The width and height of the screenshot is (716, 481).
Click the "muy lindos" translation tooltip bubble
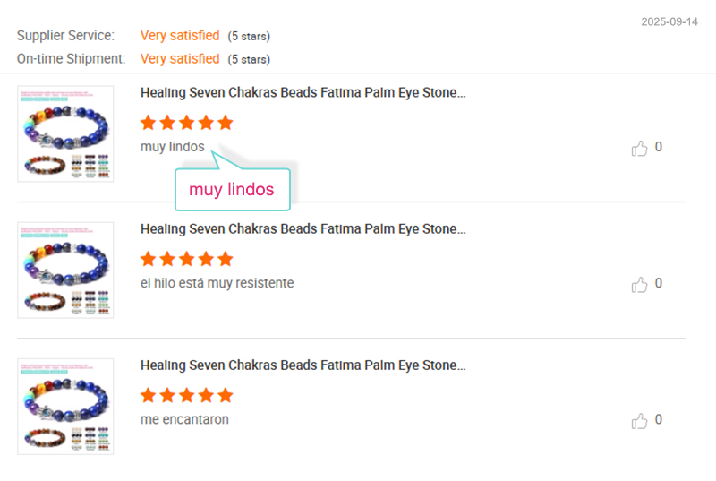pyautogui.click(x=232, y=190)
